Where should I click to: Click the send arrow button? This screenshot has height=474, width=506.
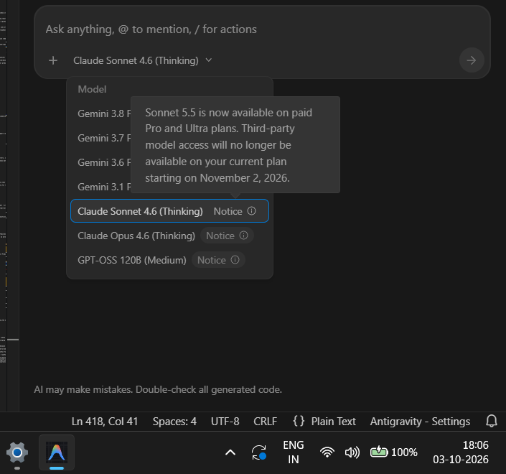[x=472, y=60]
